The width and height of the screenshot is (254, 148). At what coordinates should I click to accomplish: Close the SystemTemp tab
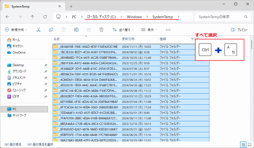pos(60,6)
